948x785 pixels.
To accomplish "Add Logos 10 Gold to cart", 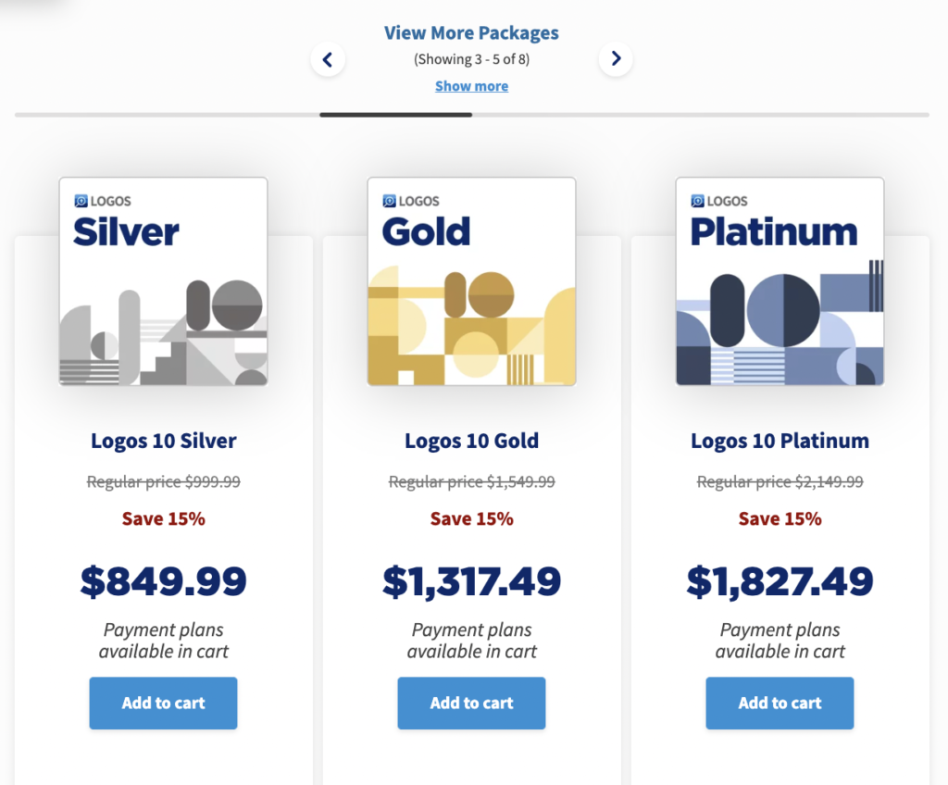I will (471, 704).
